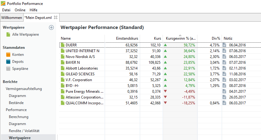Screen dimensions: 261x140
Task: Click the orange Konten icon
Action: [8, 55]
